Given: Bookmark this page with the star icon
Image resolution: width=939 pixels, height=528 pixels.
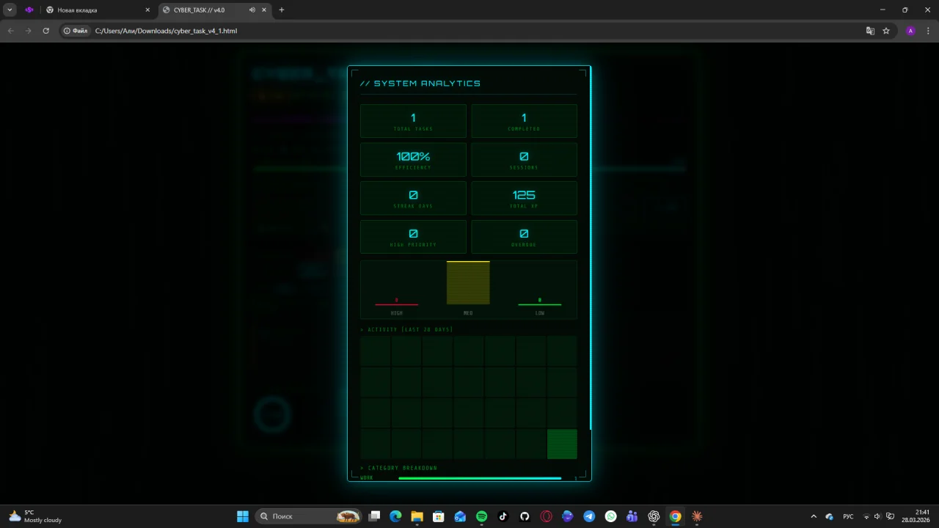Looking at the screenshot, I should click(886, 31).
